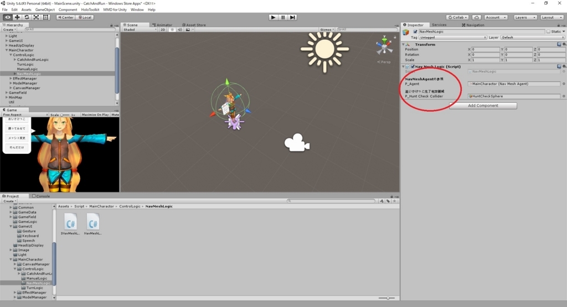Open the Layer Default dropdown
The image size is (567, 307).
tap(533, 38)
